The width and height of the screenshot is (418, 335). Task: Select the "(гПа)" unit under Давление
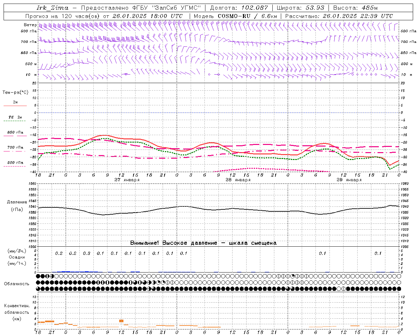(x=17, y=209)
